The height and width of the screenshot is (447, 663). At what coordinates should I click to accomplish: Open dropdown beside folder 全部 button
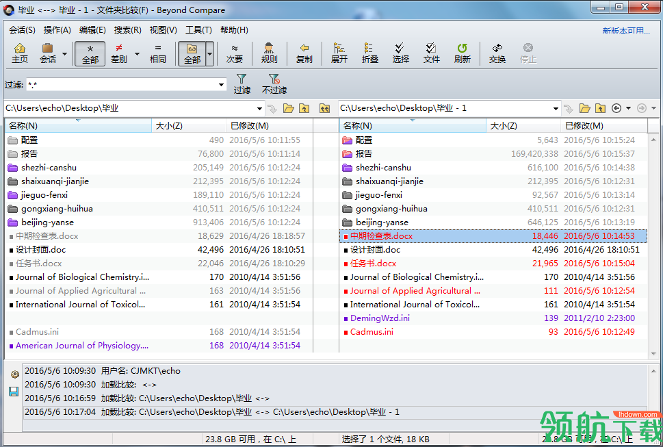click(210, 53)
